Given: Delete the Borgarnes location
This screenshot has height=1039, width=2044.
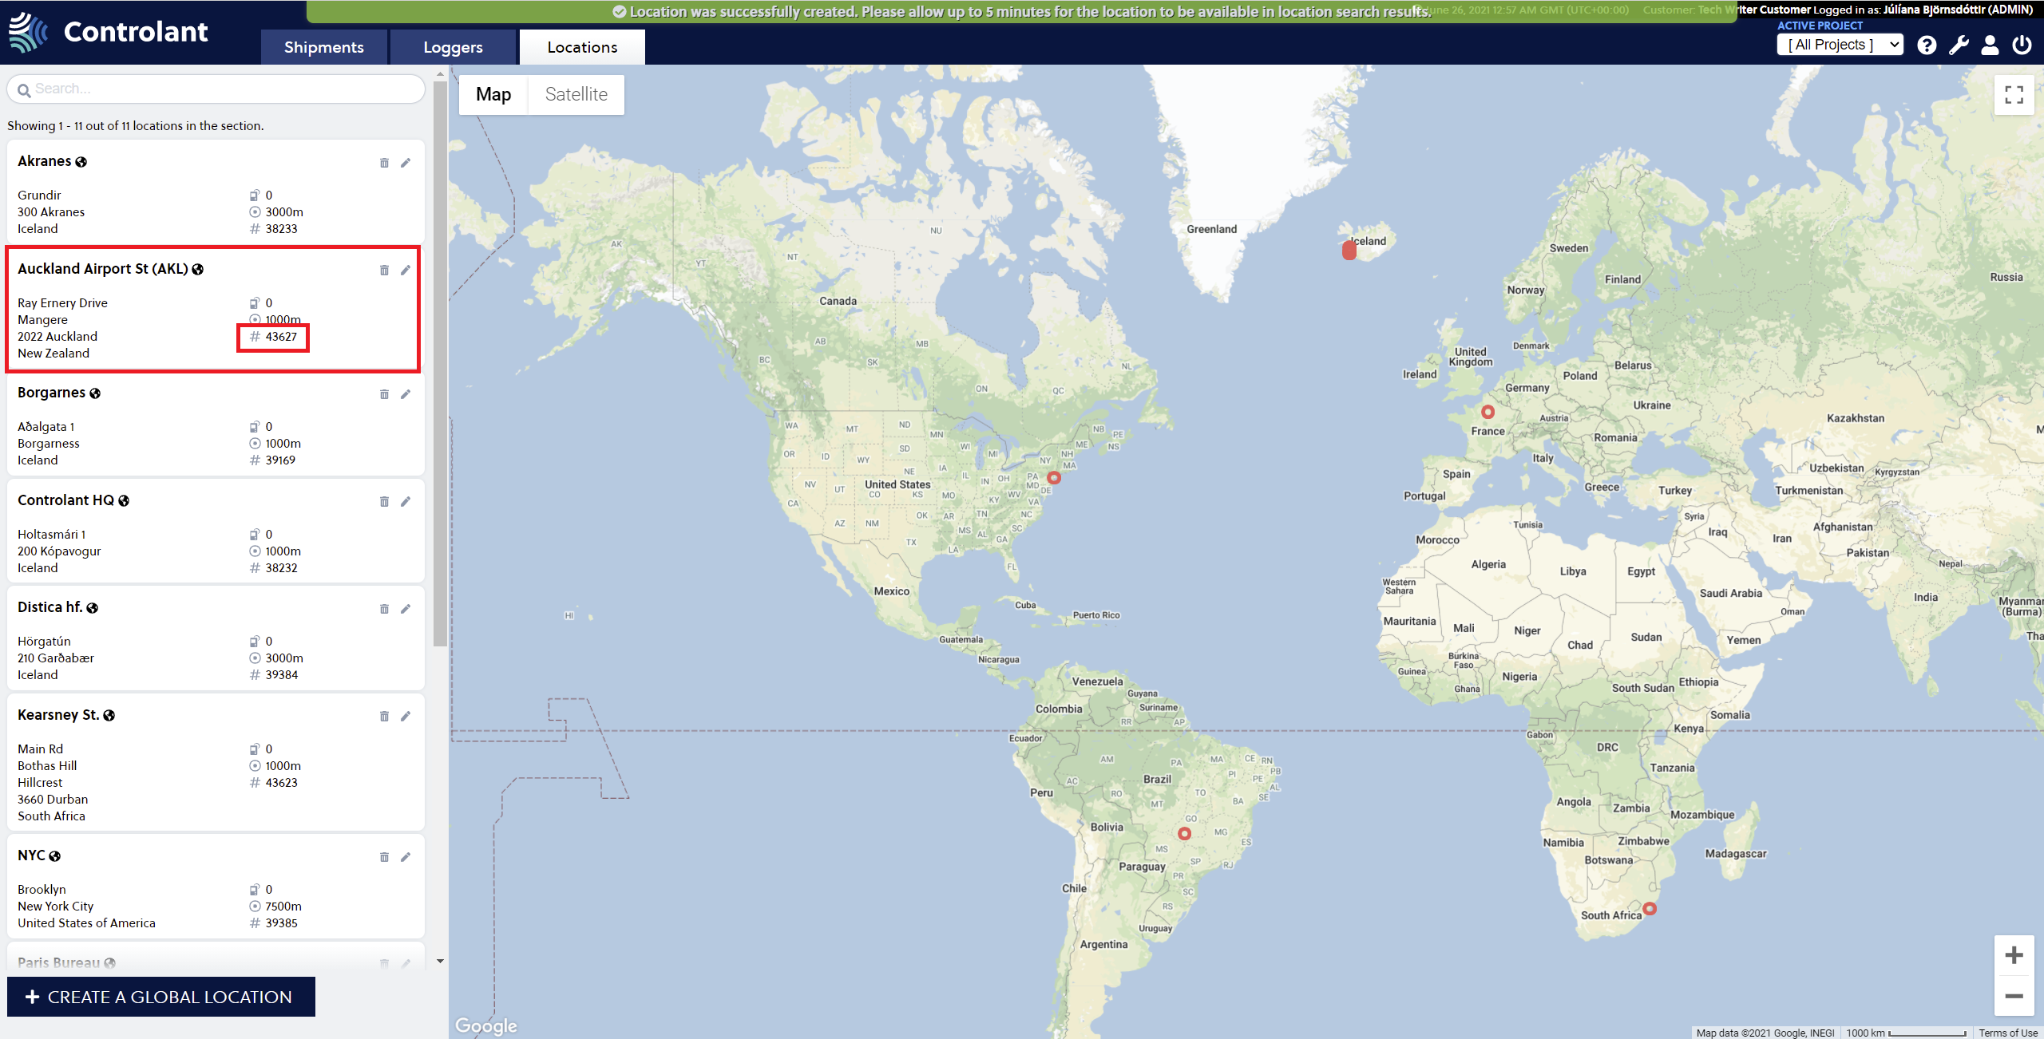Looking at the screenshot, I should coord(384,394).
